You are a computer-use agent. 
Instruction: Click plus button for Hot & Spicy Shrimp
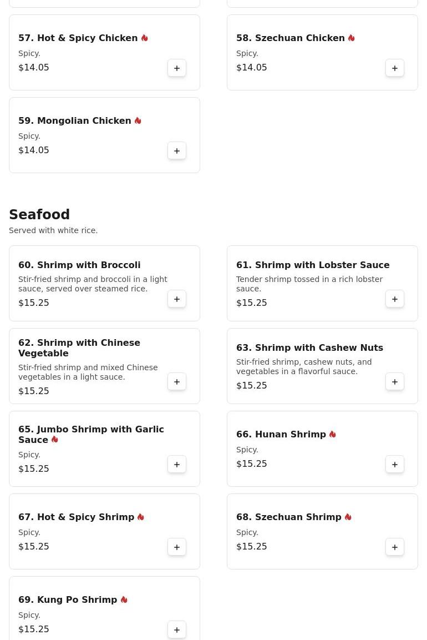click(x=177, y=547)
